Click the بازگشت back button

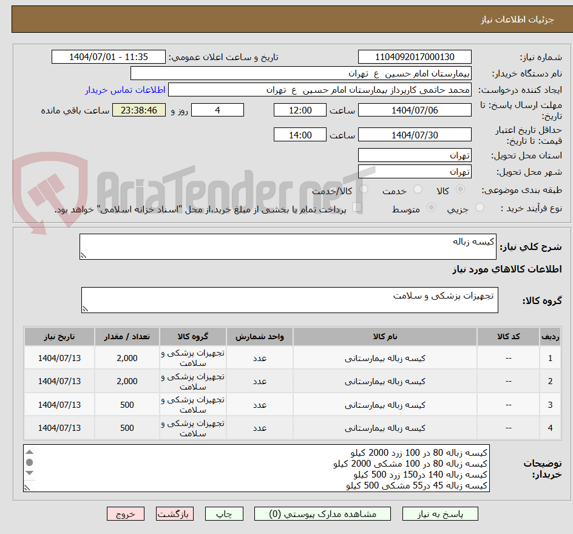174,513
